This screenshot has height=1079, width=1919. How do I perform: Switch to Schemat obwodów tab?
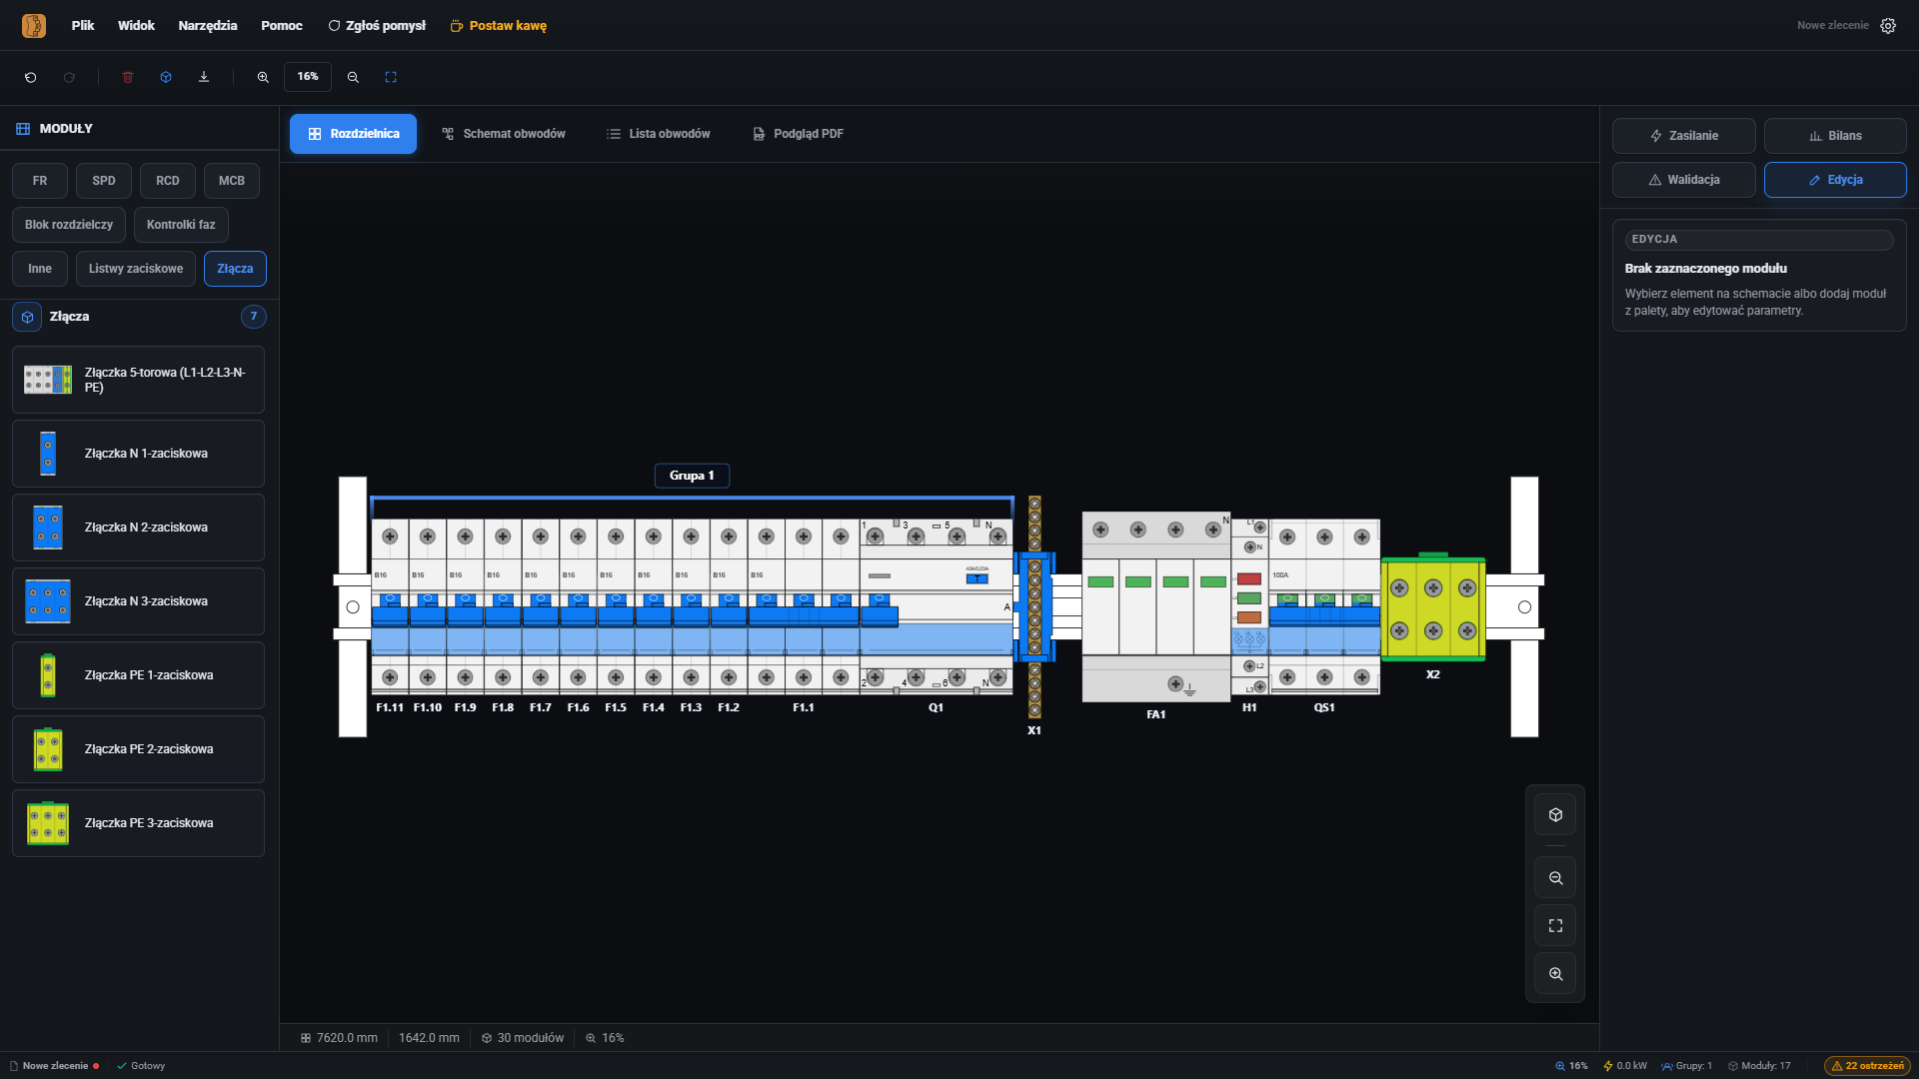pos(505,134)
